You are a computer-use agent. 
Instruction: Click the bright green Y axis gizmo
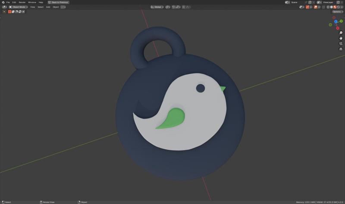coord(341,21)
